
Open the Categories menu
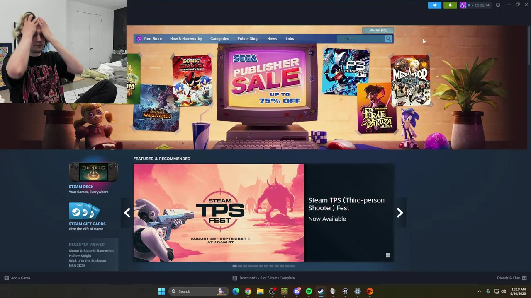pyautogui.click(x=219, y=39)
